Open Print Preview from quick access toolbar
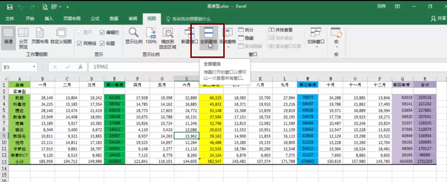Viewport: 447px width, 182px height. 45,7
